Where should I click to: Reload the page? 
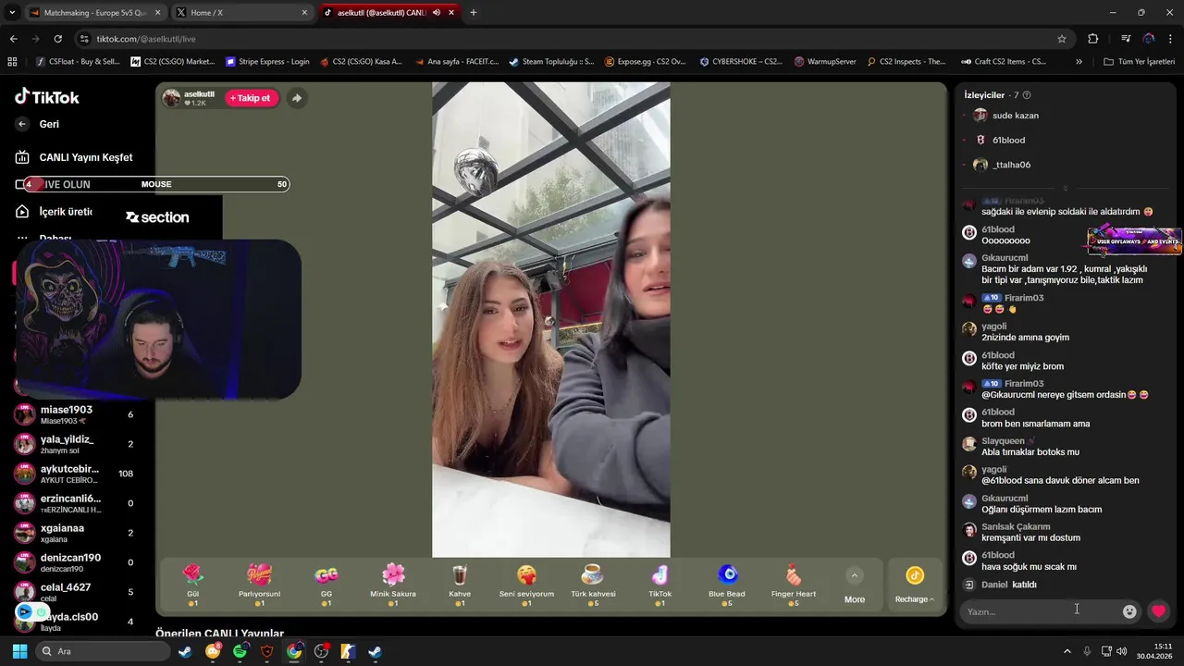coord(57,39)
